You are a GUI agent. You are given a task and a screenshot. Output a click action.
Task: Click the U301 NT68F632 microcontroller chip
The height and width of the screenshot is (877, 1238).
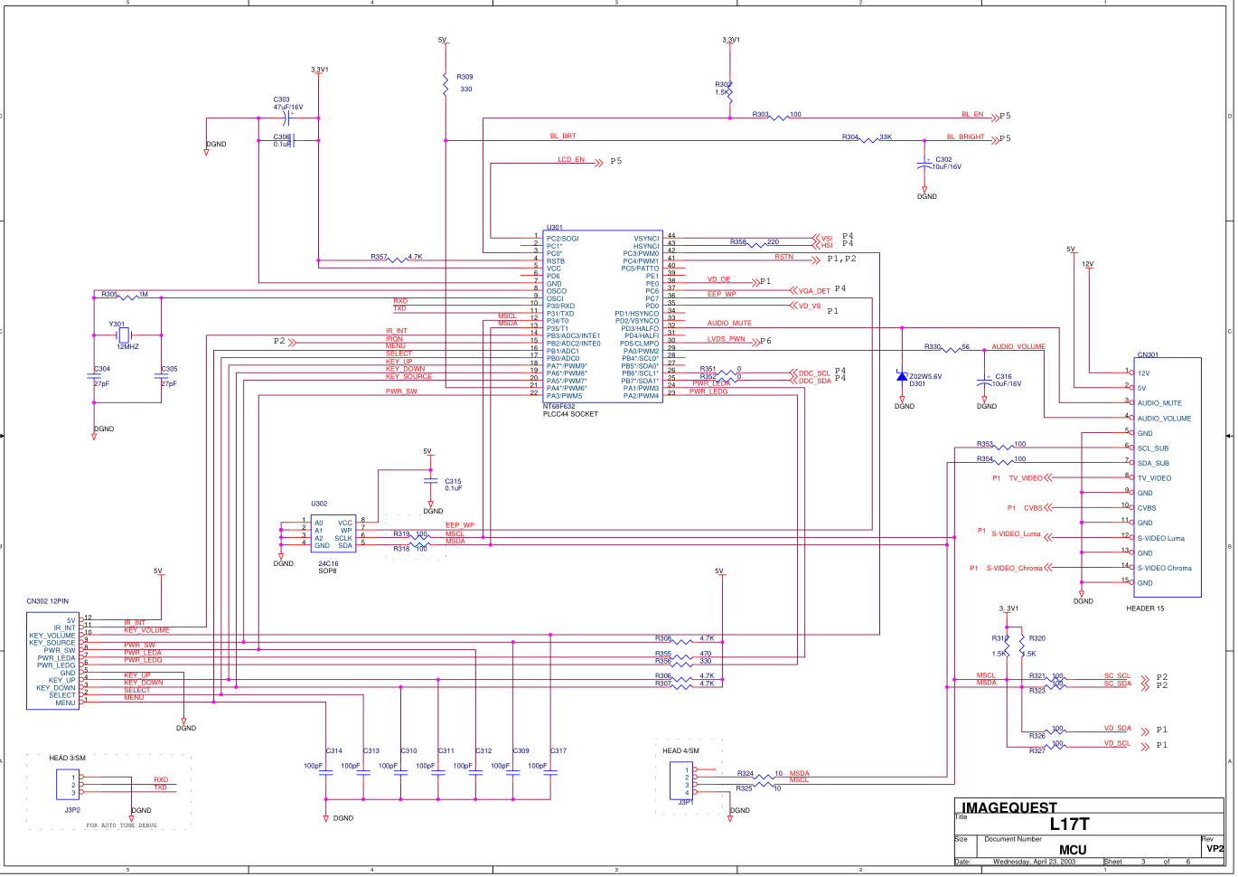pos(604,316)
